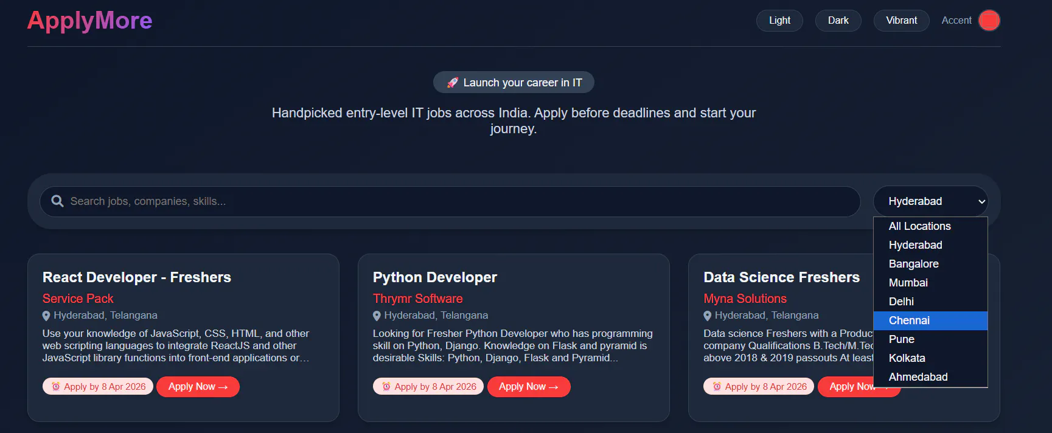The width and height of the screenshot is (1052, 433).
Task: Collapse the Hyderabad location dropdown
Action: pos(930,201)
